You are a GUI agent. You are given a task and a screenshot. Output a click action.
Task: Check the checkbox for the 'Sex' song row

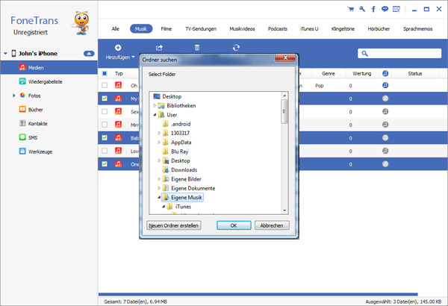(105, 111)
